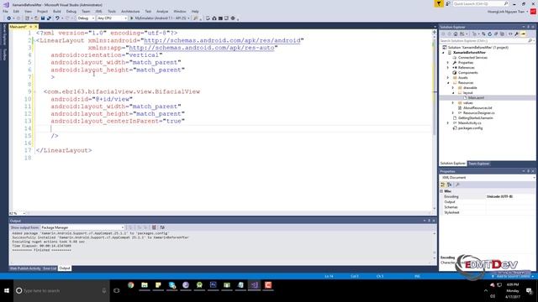Toggle Preview Selected Items in Solution Explorer
This screenshot has height=302, width=538.
point(523,34)
